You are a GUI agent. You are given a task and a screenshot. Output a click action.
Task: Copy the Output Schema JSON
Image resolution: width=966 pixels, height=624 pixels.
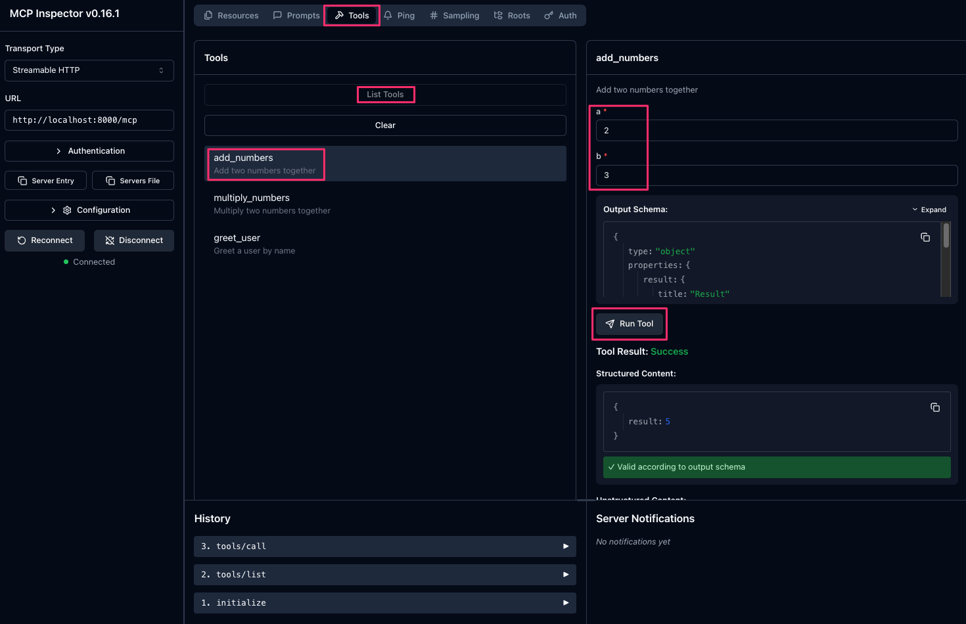925,237
